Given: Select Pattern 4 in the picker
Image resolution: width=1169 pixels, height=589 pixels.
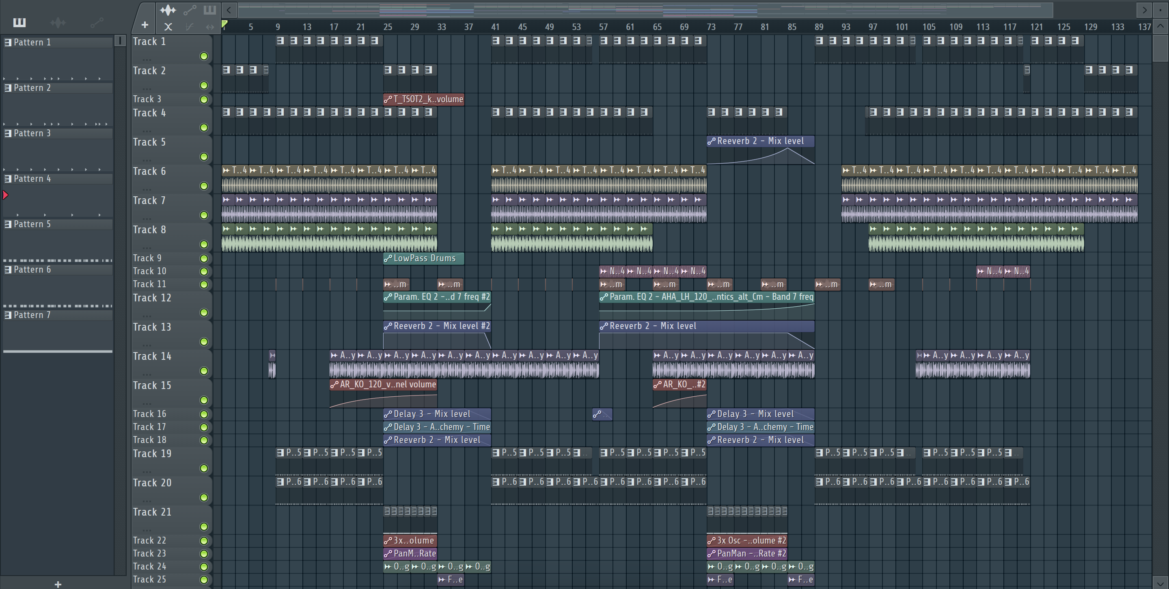Looking at the screenshot, I should click(58, 178).
